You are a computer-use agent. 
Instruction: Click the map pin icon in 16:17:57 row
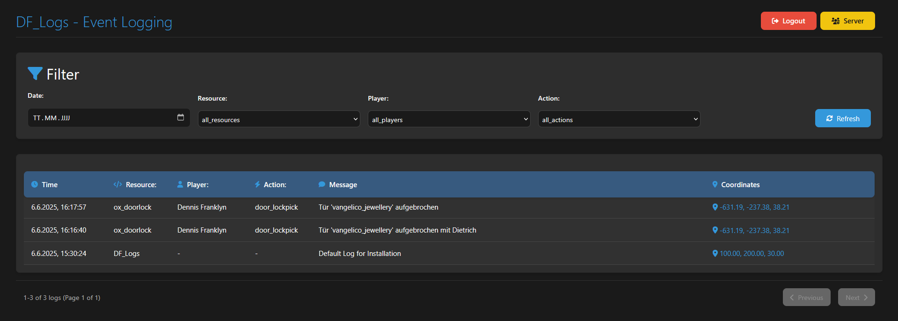coord(715,207)
